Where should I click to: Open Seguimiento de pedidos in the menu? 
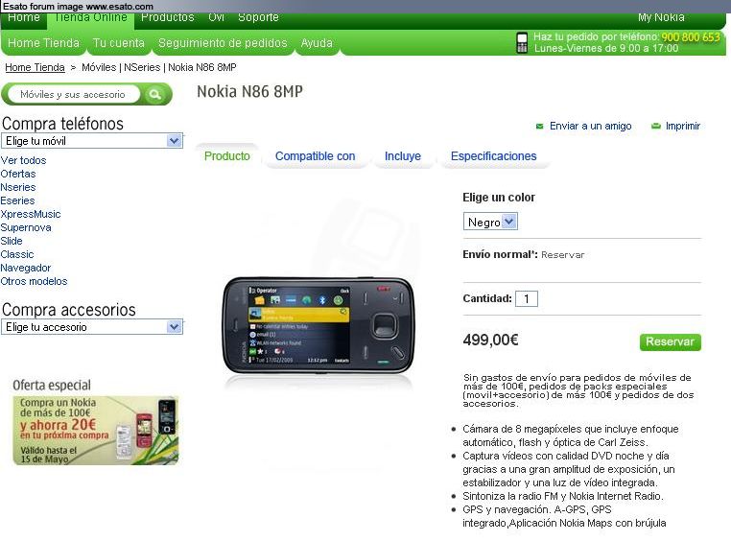(x=223, y=43)
